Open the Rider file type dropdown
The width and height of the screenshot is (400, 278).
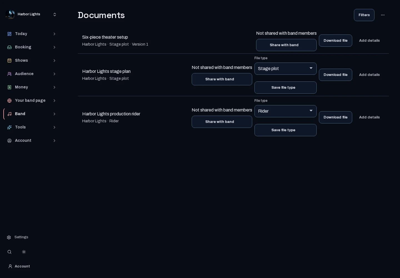[x=286, y=111]
